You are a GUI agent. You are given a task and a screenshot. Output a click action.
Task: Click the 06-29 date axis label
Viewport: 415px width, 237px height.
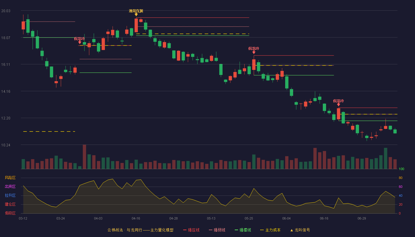tap(362, 218)
